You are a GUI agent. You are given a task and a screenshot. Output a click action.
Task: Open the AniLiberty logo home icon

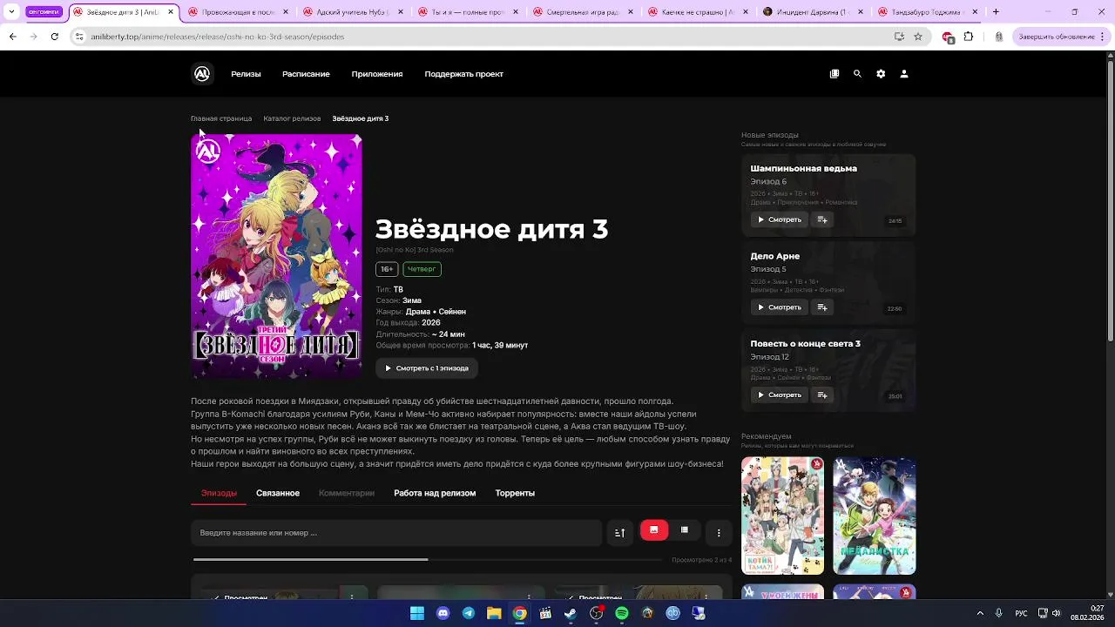(x=202, y=74)
